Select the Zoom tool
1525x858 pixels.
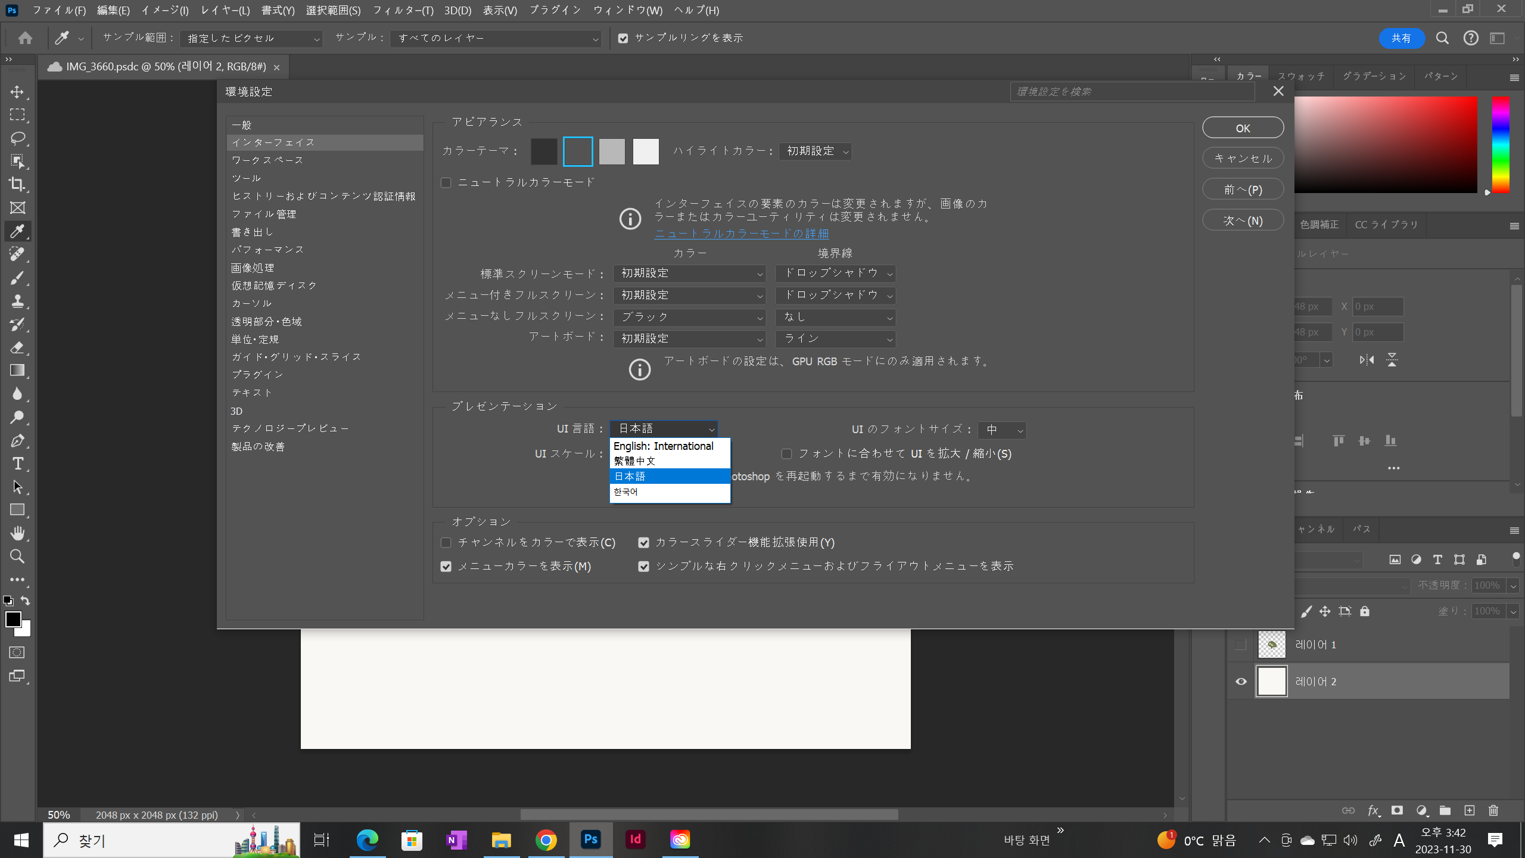click(x=17, y=557)
